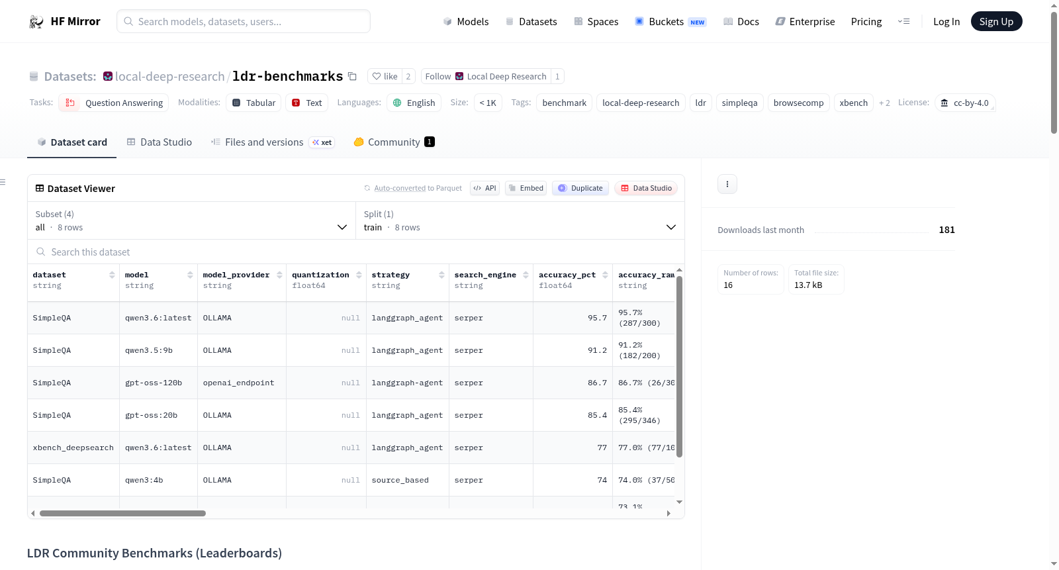Viewport: 1059px width, 570px height.
Task: Focus the main search models input
Action: point(244,21)
